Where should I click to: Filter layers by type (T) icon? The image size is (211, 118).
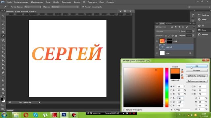pos(179,27)
